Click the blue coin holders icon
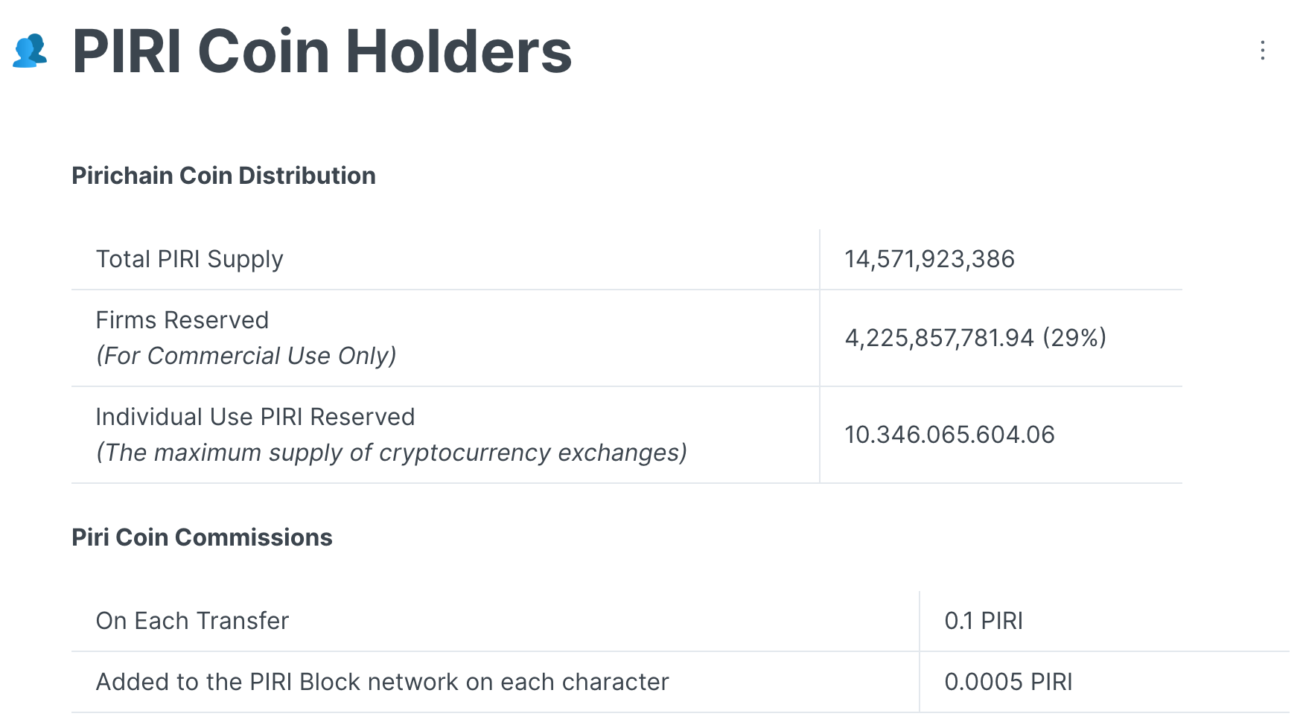The width and height of the screenshot is (1300, 728). (31, 52)
